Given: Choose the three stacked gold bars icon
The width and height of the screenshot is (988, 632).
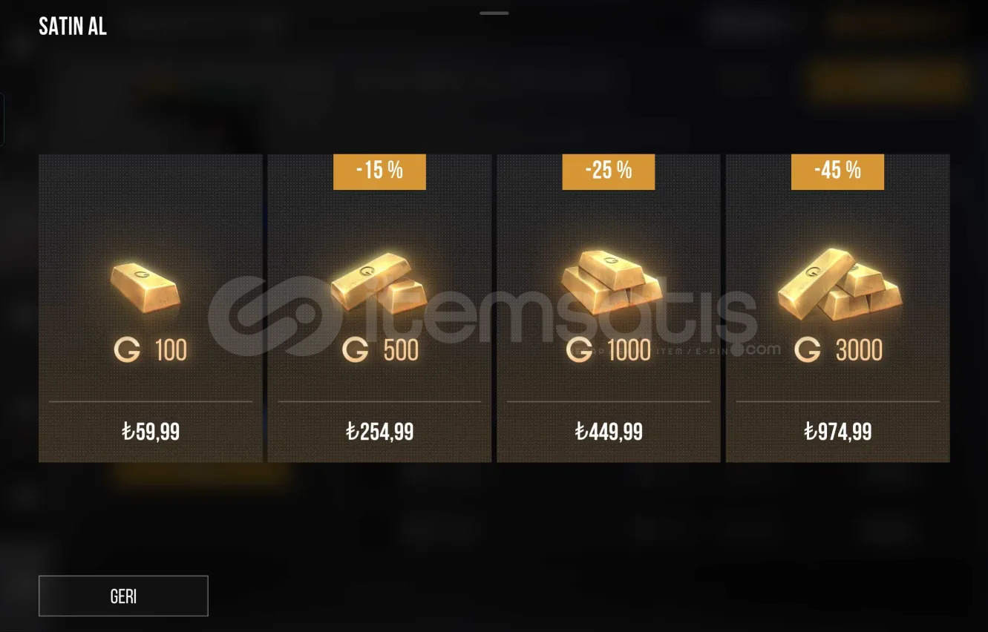Looking at the screenshot, I should pos(609,280).
